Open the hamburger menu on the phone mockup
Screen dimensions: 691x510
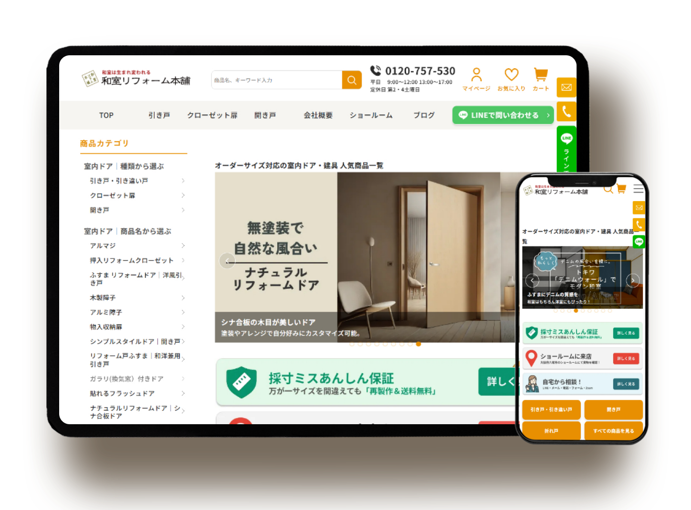tap(639, 189)
